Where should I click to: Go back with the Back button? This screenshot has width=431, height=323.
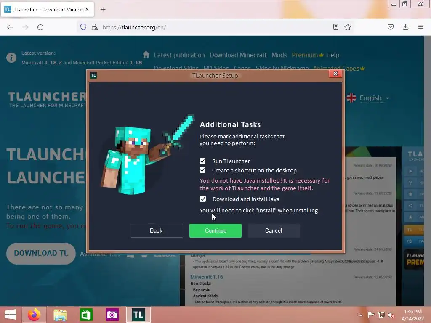point(157,231)
